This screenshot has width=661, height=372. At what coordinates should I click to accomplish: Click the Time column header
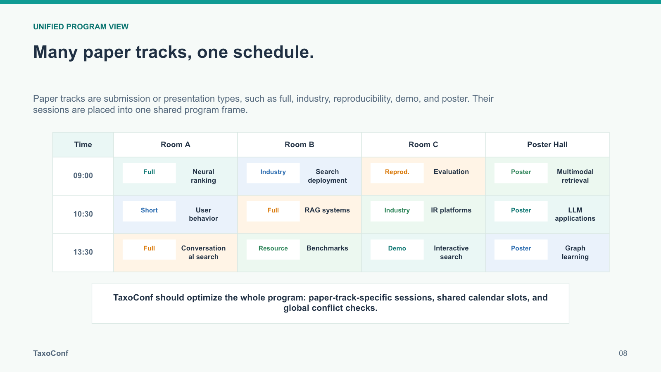click(83, 145)
